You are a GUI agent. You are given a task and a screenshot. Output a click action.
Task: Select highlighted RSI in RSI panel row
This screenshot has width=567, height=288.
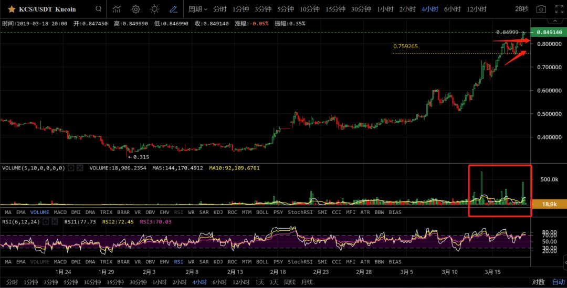coord(178,262)
